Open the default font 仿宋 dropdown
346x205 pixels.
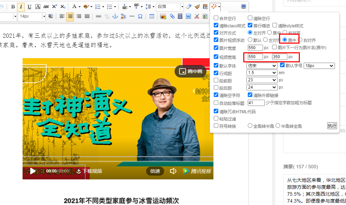tap(262, 65)
